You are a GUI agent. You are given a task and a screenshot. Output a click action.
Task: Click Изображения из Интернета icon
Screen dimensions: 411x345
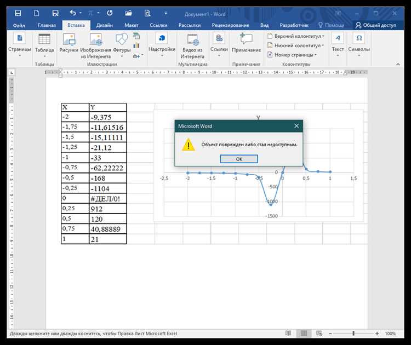coord(96,46)
